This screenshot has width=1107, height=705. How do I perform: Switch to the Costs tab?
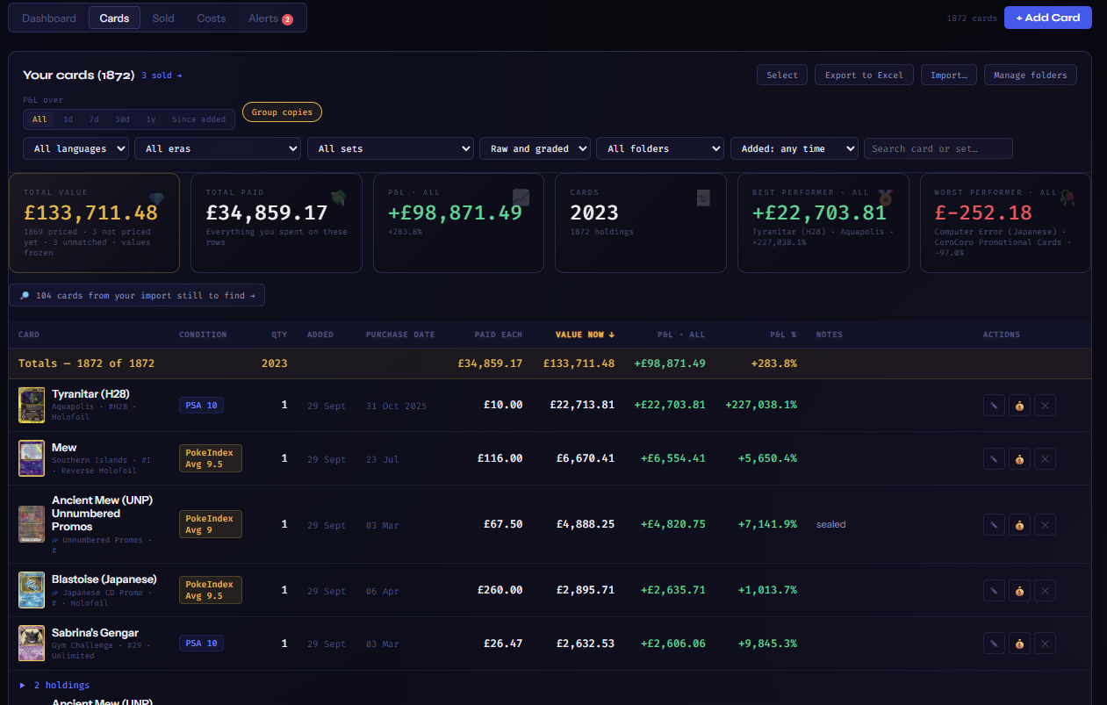tap(212, 18)
